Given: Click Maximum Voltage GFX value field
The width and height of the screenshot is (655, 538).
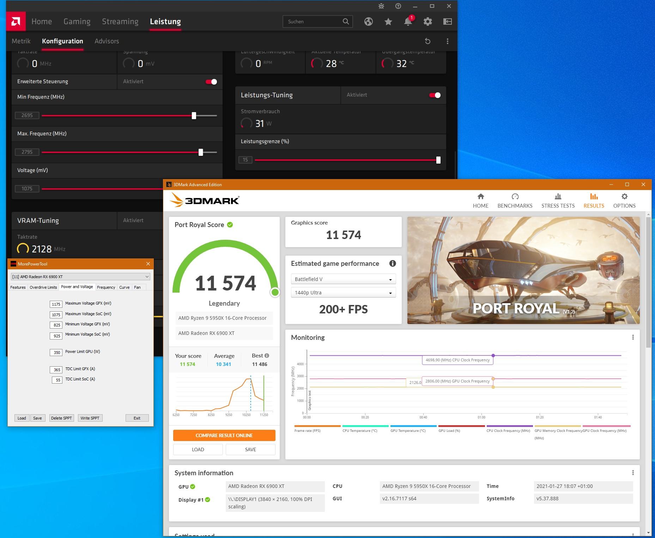Looking at the screenshot, I should click(56, 304).
